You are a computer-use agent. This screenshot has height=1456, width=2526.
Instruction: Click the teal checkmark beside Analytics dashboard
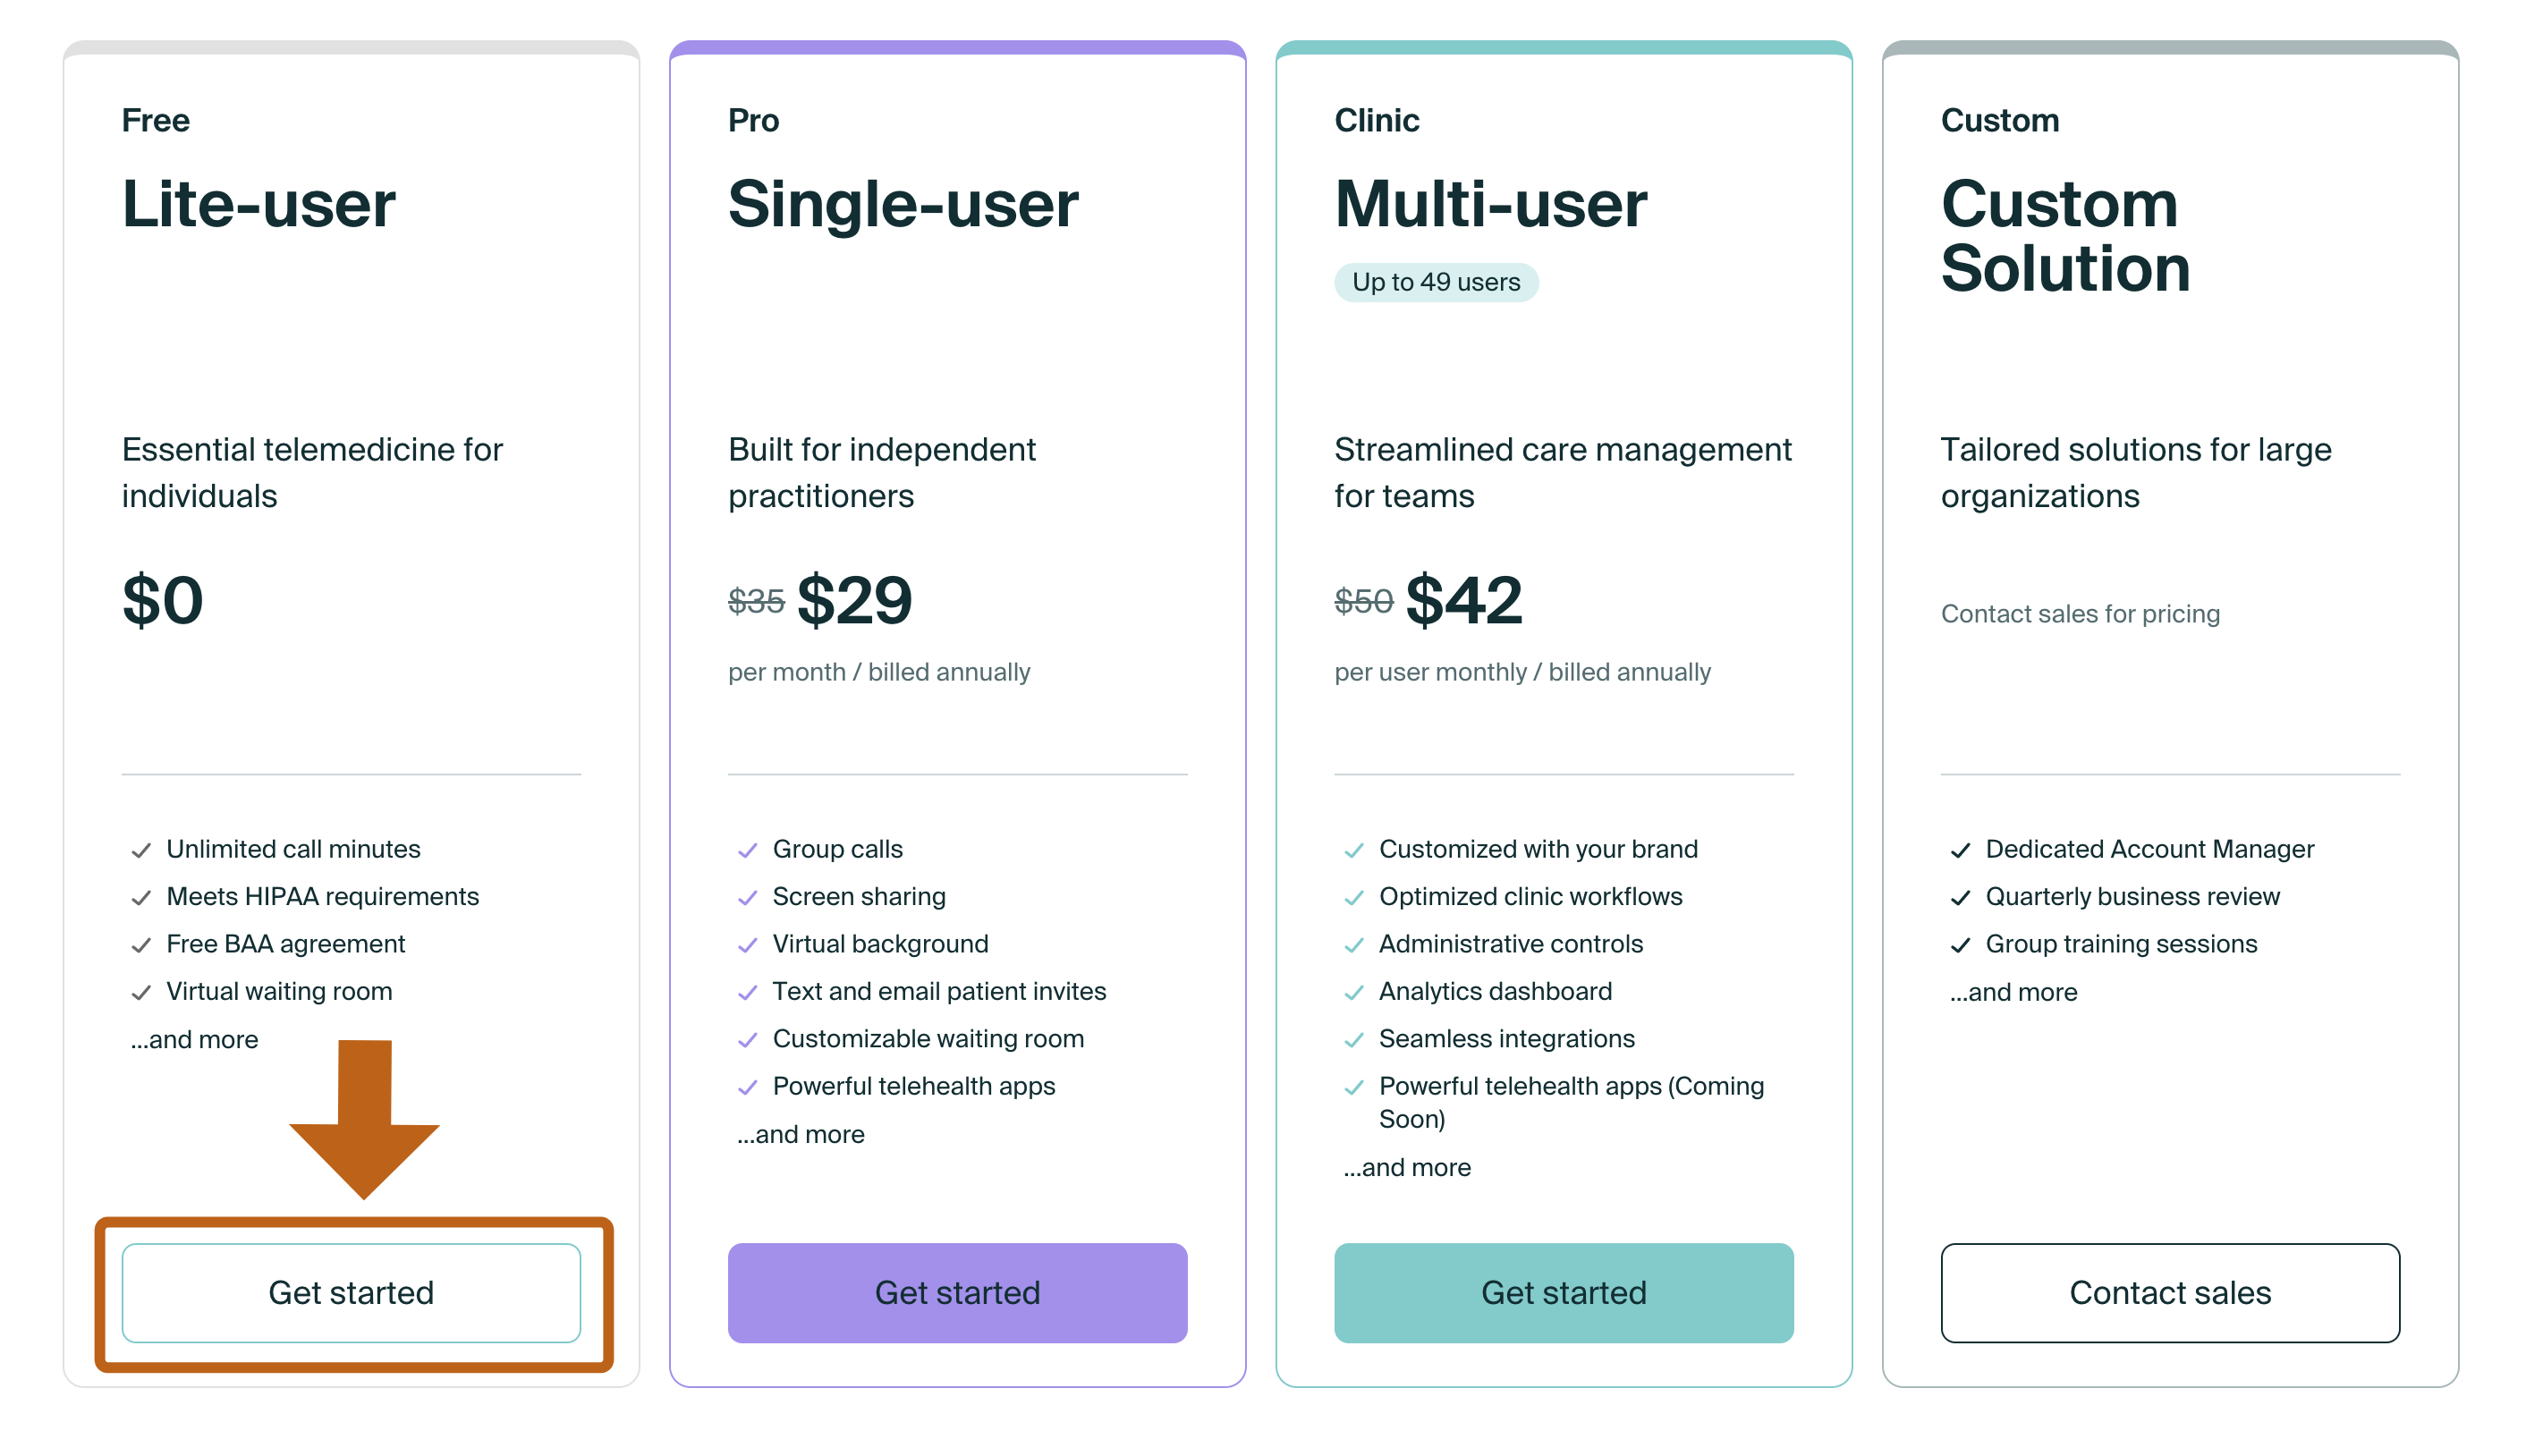coord(1353,992)
